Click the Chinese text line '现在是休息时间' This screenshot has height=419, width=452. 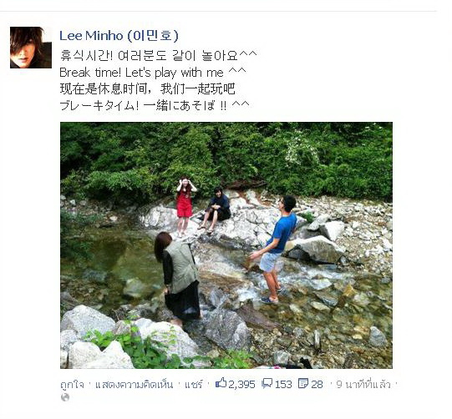coord(147,88)
